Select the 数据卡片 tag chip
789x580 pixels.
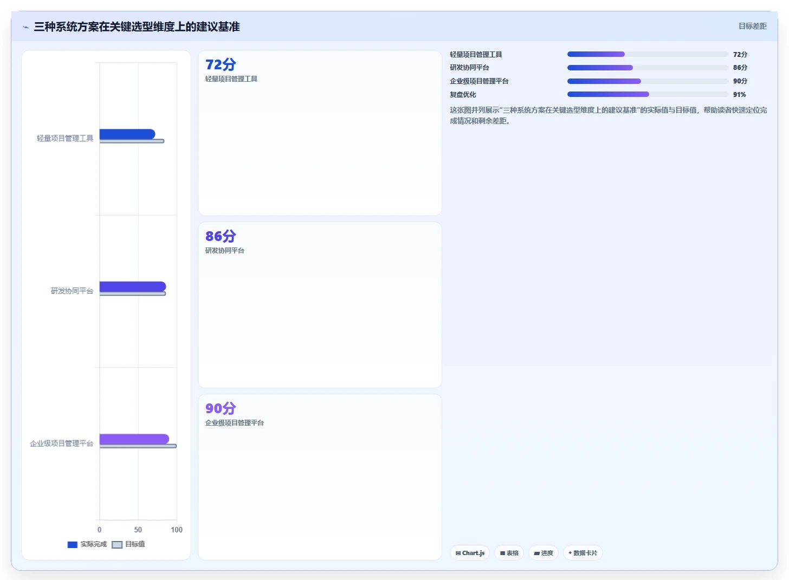(x=583, y=553)
